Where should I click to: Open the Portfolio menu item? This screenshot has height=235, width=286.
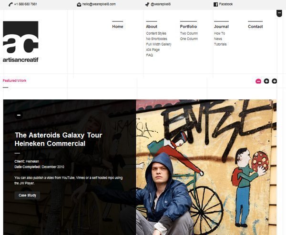click(188, 27)
